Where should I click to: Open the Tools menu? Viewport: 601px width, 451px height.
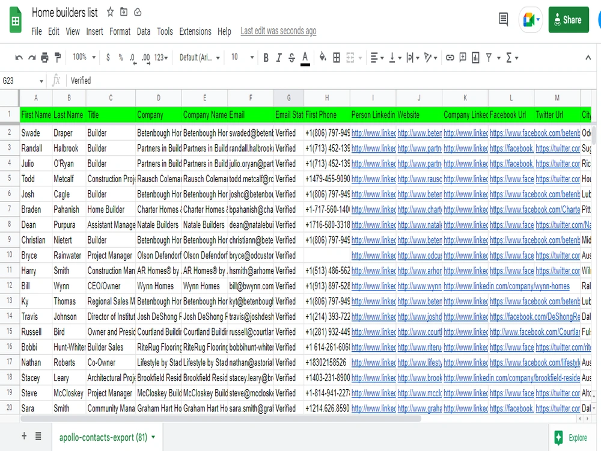click(x=165, y=31)
